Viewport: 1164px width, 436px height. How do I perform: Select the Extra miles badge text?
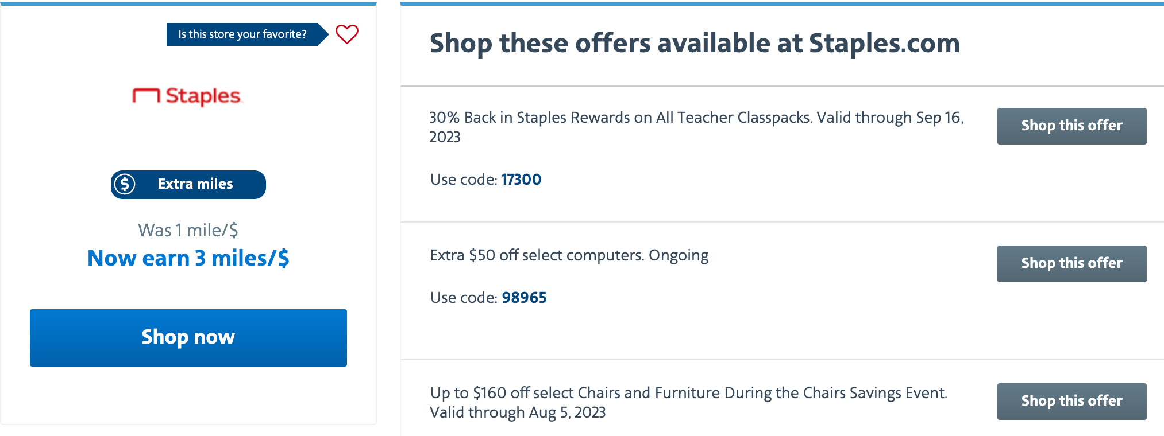coord(195,184)
